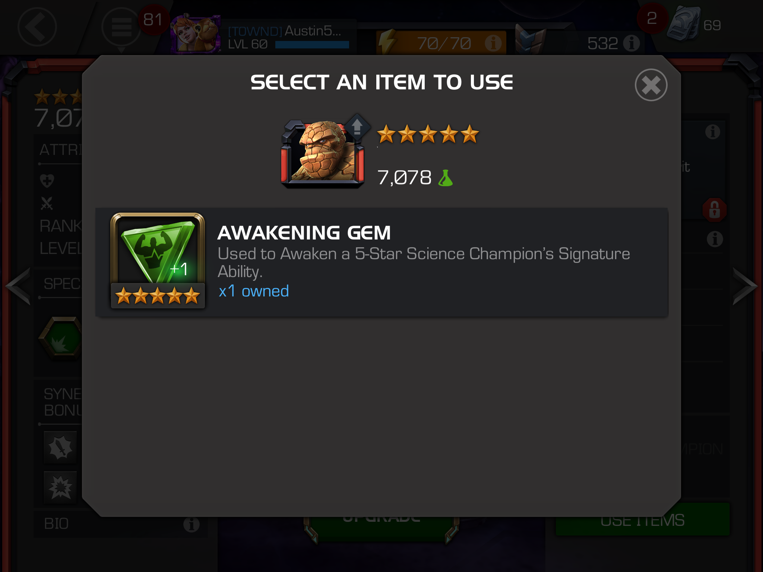763x572 pixels.
Task: Tap the red lock icon
Action: [x=714, y=210]
